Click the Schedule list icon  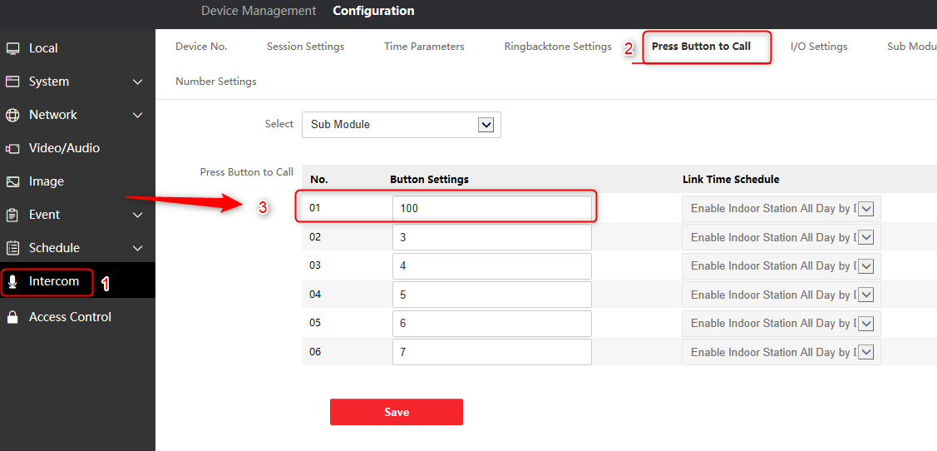coord(12,248)
